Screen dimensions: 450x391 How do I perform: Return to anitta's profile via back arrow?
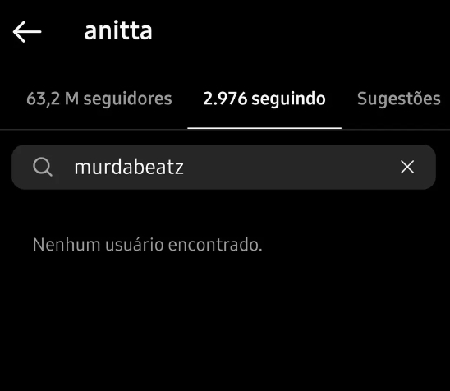pyautogui.click(x=27, y=32)
